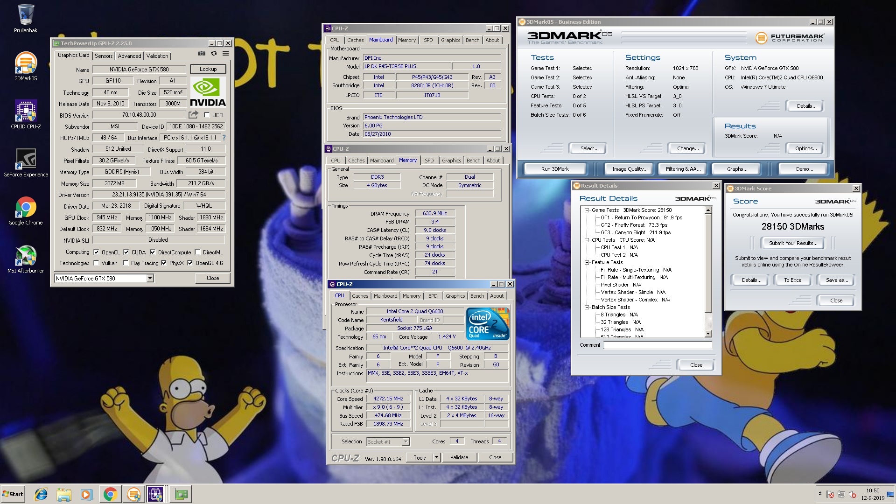Image resolution: width=896 pixels, height=504 pixels.
Task: Open the Google Chrome desktop shortcut
Action: (26, 211)
